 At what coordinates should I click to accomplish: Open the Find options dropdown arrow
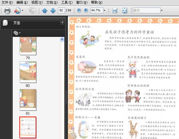click(162, 11)
